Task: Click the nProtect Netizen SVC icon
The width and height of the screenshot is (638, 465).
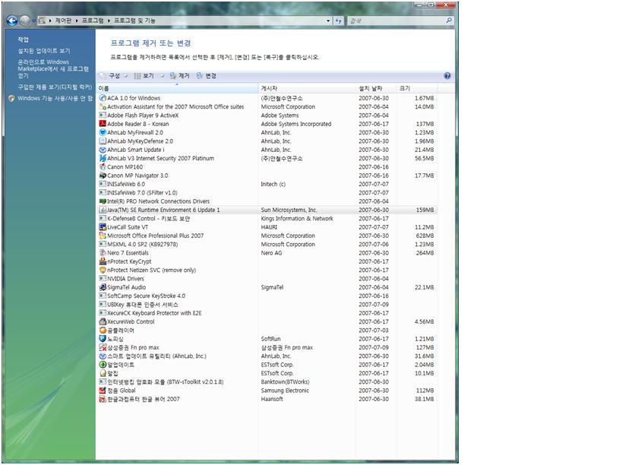Action: 103,270
